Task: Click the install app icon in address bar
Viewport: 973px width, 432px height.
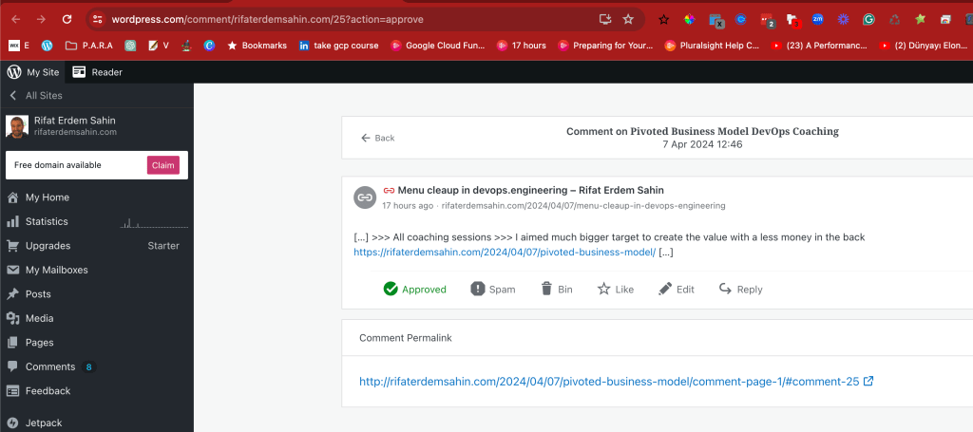Action: click(605, 19)
